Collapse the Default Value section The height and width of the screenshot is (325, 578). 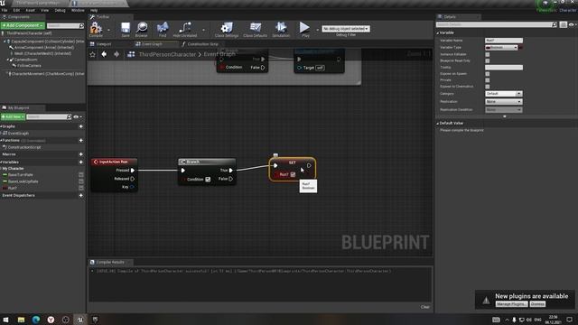tap(437, 123)
